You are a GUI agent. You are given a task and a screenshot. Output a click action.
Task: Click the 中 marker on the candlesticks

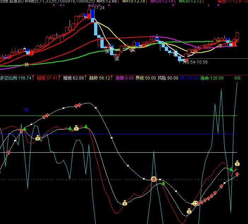[x=220, y=46]
